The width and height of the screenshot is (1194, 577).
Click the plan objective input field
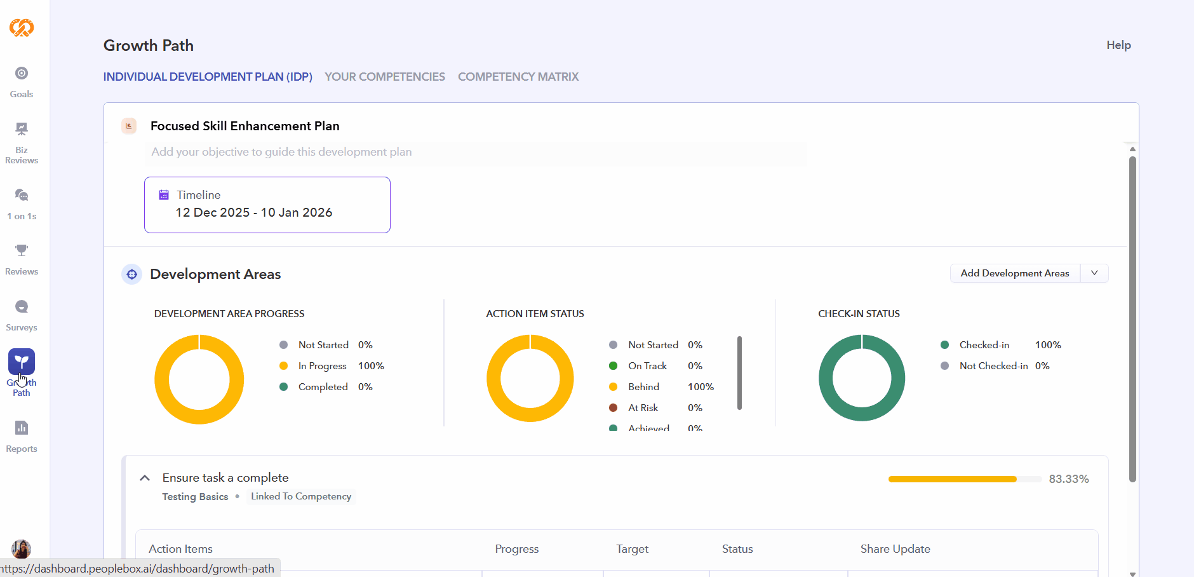(x=475, y=153)
